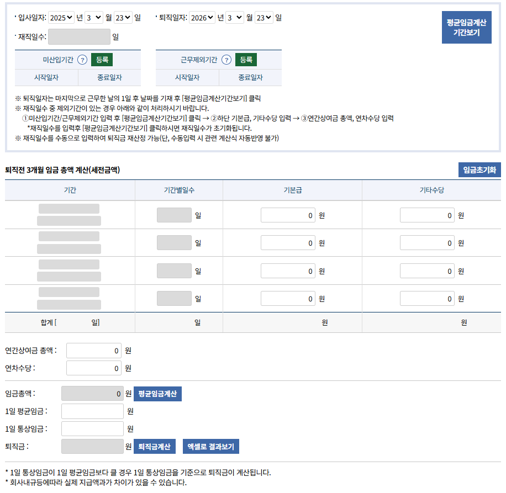This screenshot has height=493, width=506.
Task: Open results with 엑셀로 결과보기 button
Action: point(211,447)
